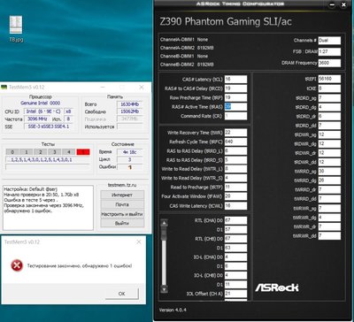Click the Интернет button

pos(122,195)
